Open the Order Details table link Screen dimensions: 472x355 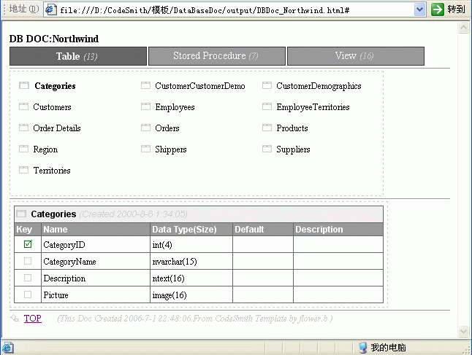tap(57, 128)
